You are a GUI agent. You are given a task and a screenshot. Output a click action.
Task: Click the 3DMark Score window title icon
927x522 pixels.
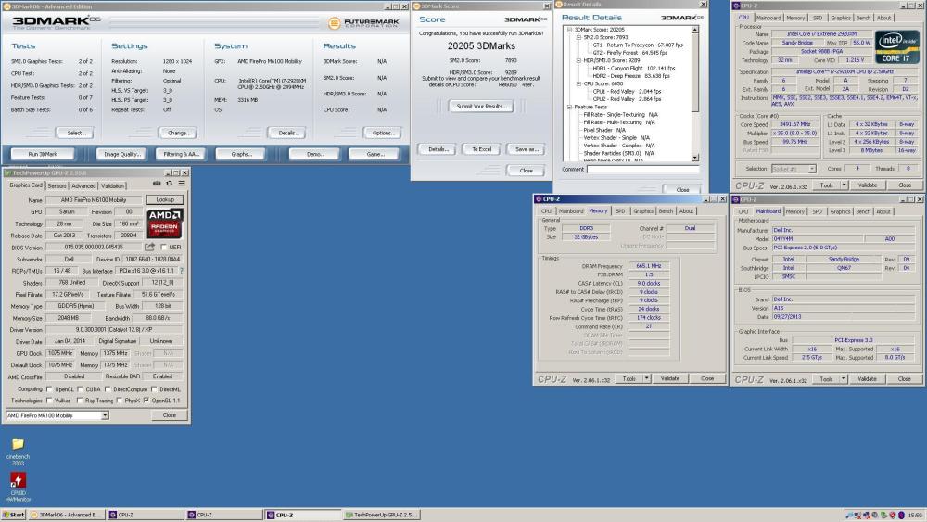pyautogui.click(x=416, y=6)
